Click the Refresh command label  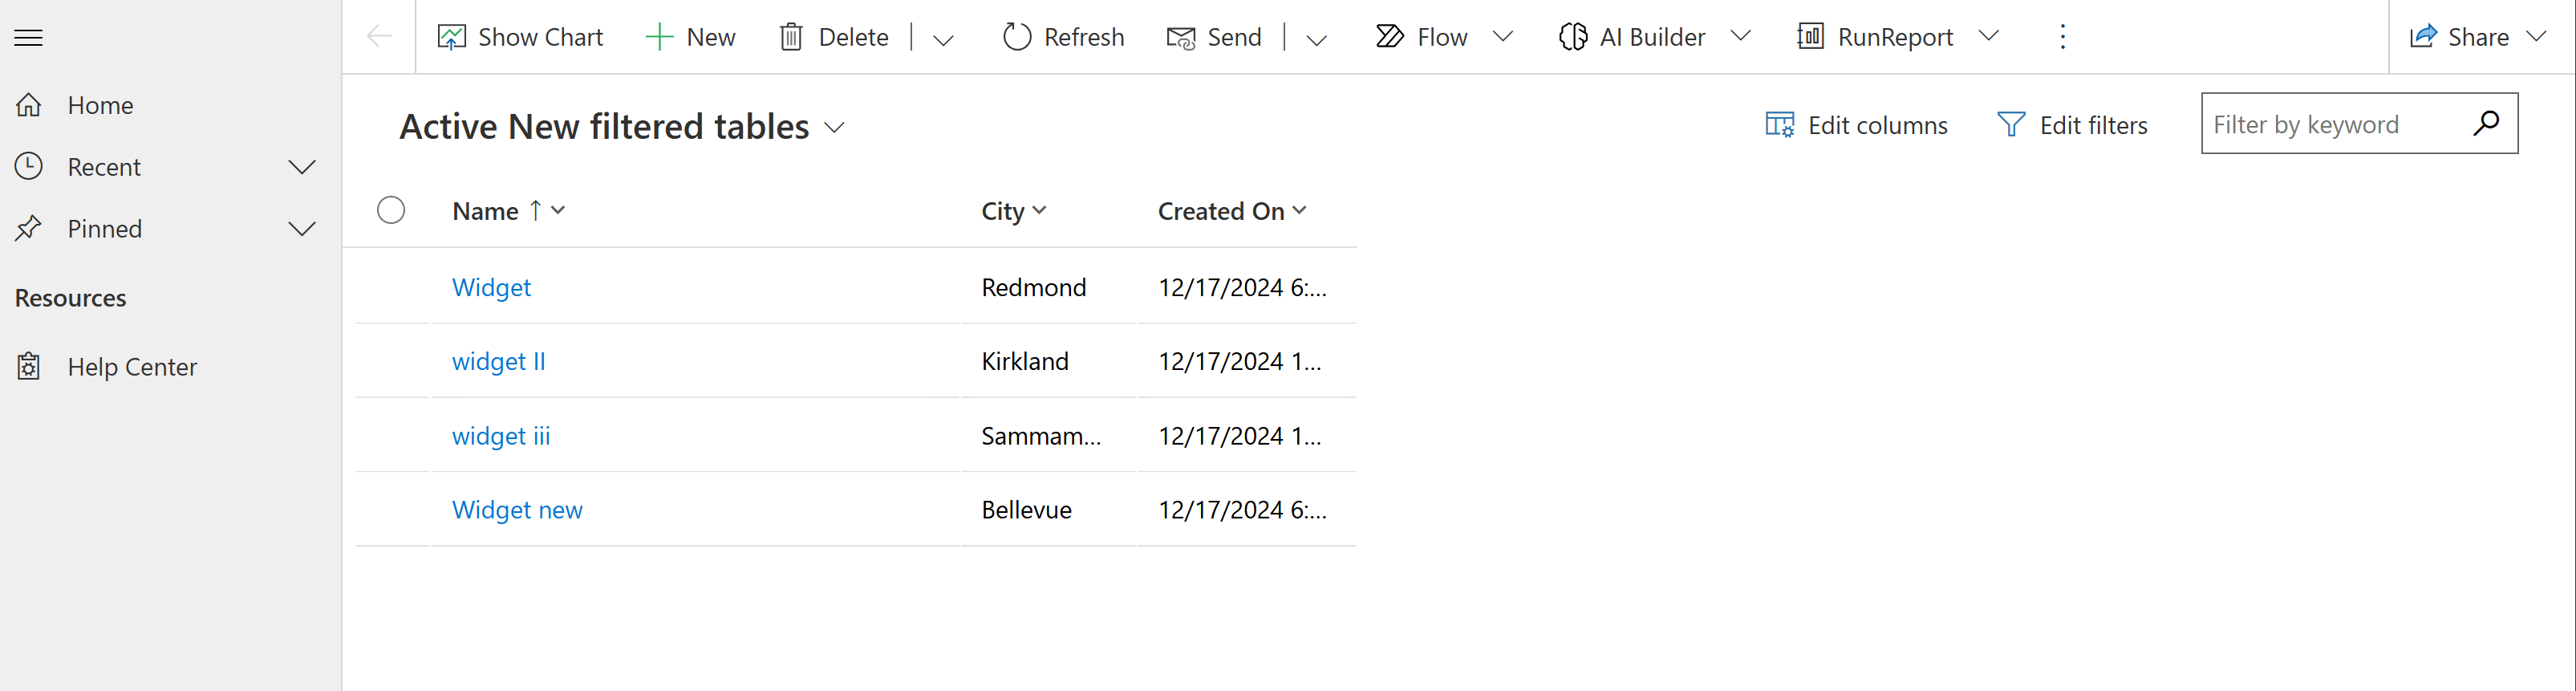1084,37
